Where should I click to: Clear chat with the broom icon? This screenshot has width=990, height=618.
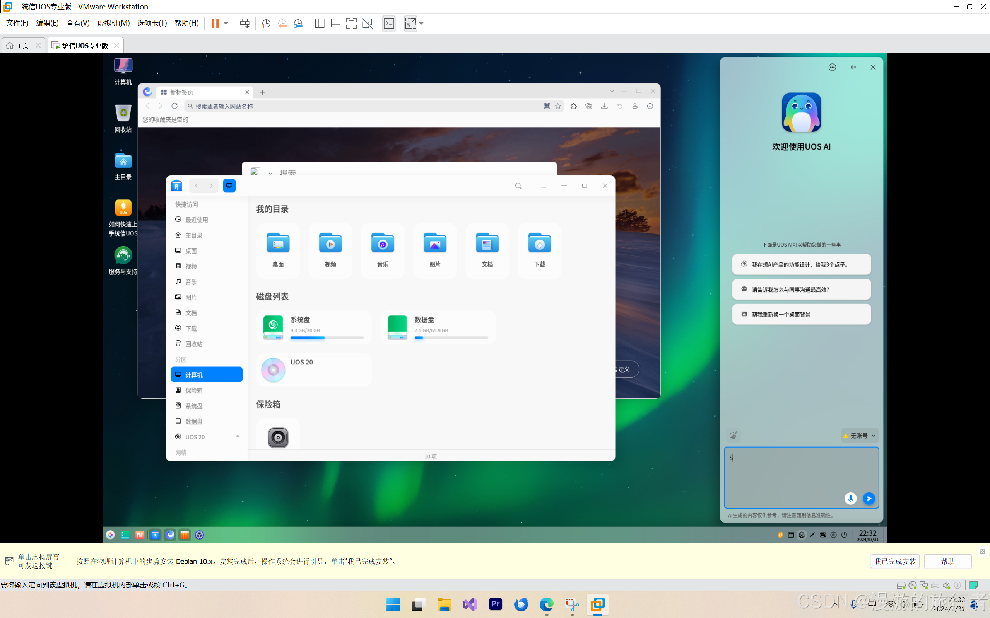[x=734, y=435]
